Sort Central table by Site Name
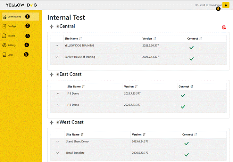This screenshot has height=162, width=233. coord(81,39)
